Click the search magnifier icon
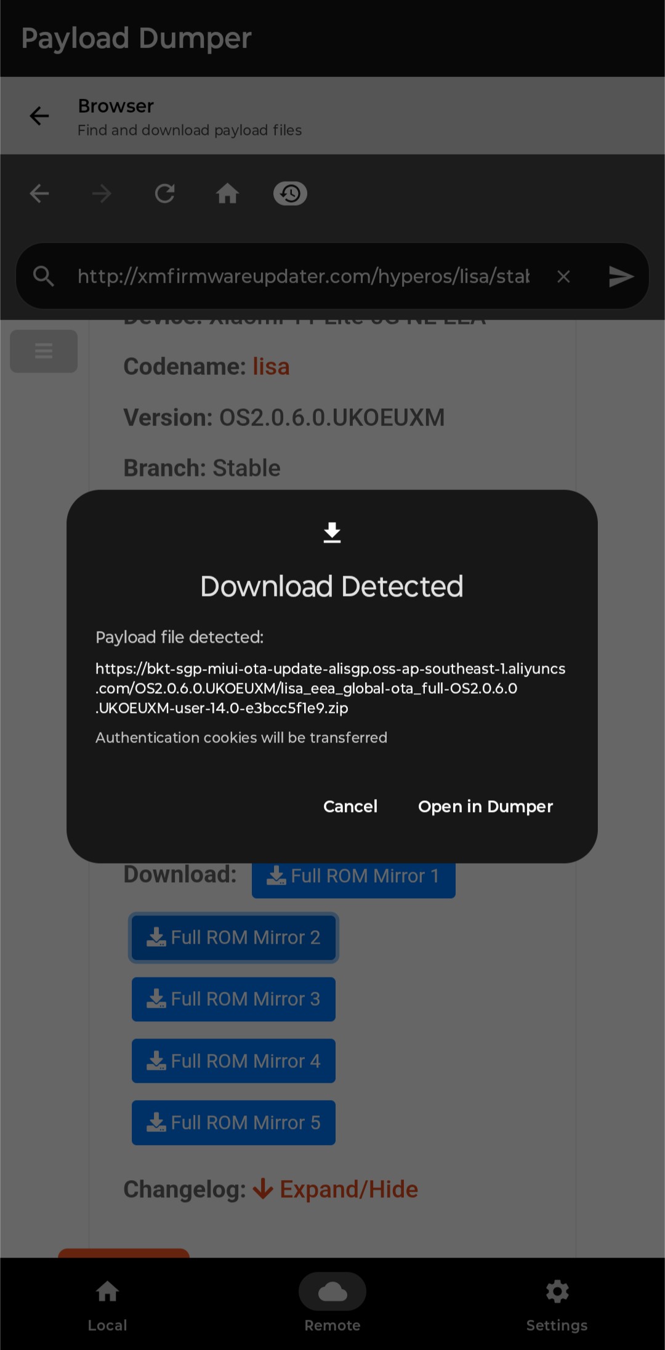 pos(44,276)
